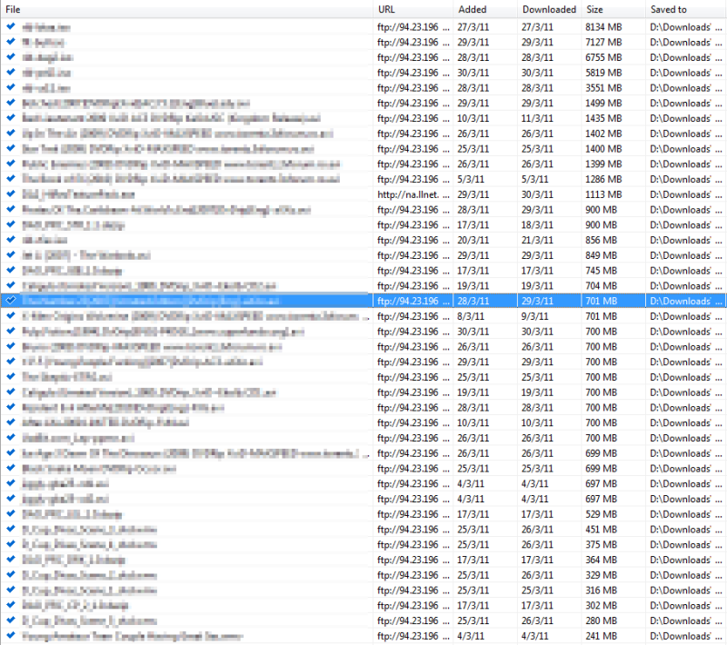Click the Size column header
Viewport: 727px width, 645px height.
point(612,9)
